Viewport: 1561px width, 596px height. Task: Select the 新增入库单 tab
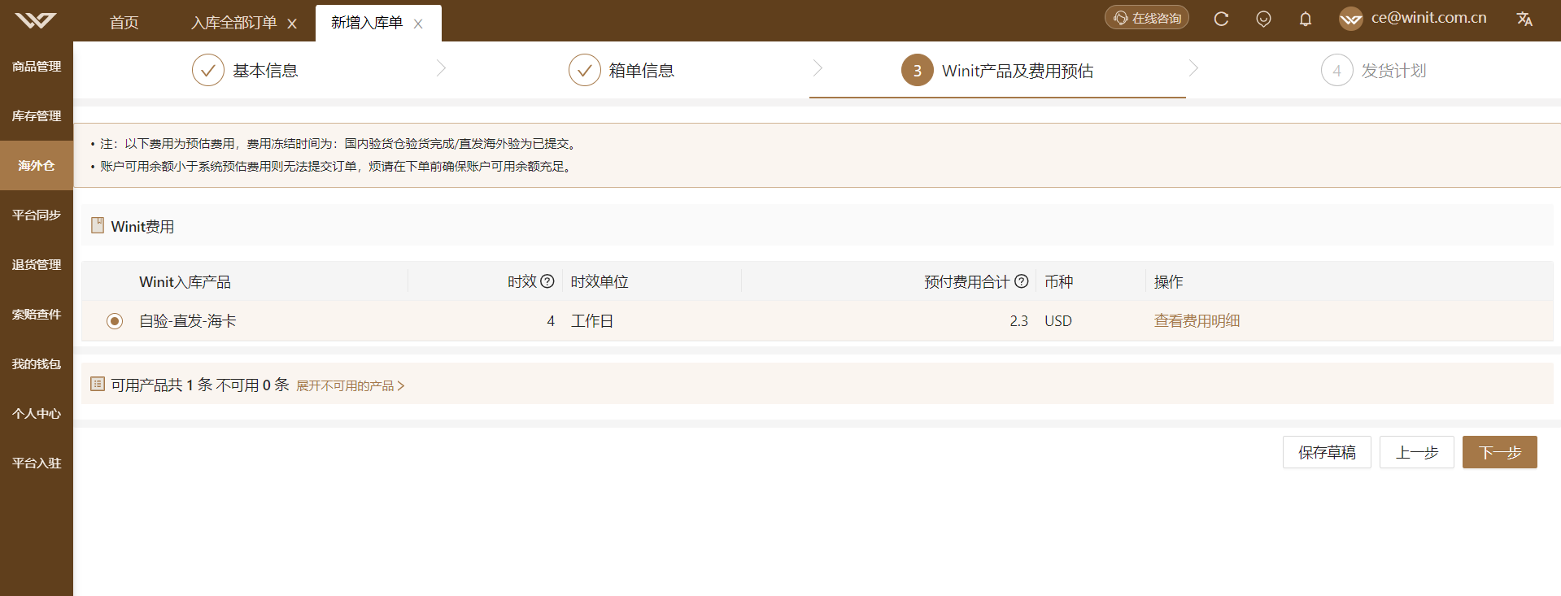(x=367, y=23)
